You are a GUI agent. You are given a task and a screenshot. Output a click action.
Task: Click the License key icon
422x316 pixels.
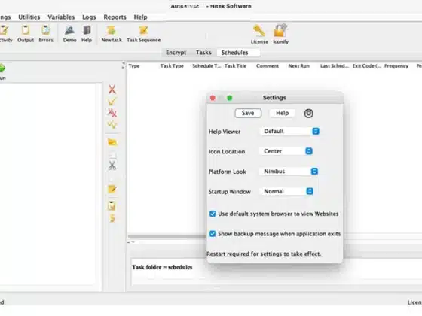tap(259, 34)
